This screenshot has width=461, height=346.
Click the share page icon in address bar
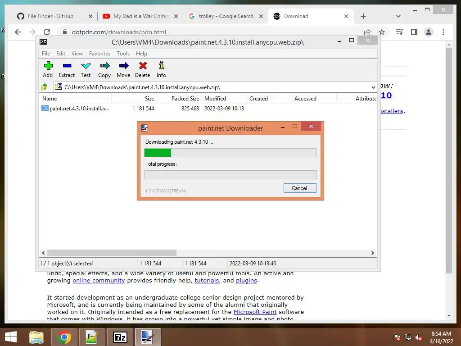point(367,32)
